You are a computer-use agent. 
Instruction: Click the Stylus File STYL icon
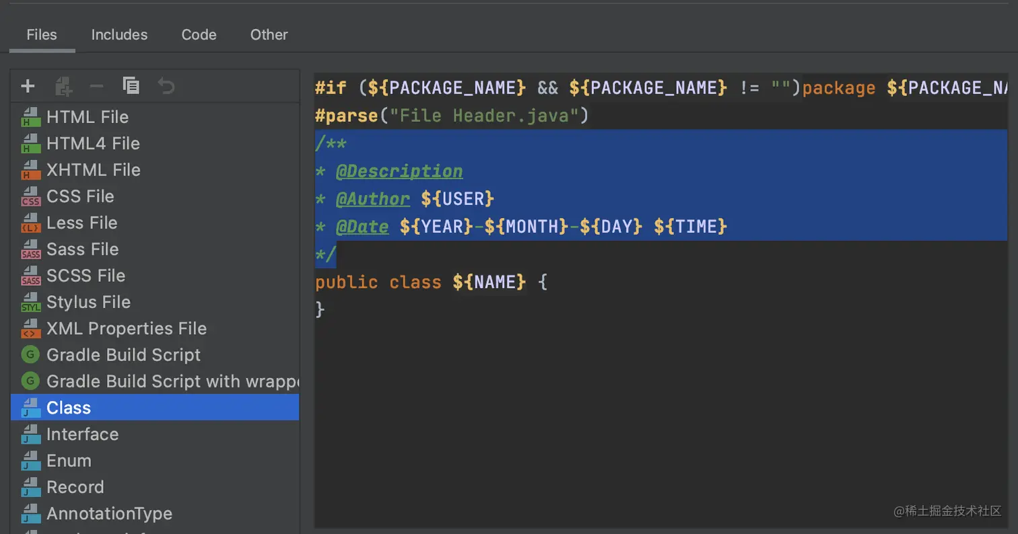(x=30, y=303)
